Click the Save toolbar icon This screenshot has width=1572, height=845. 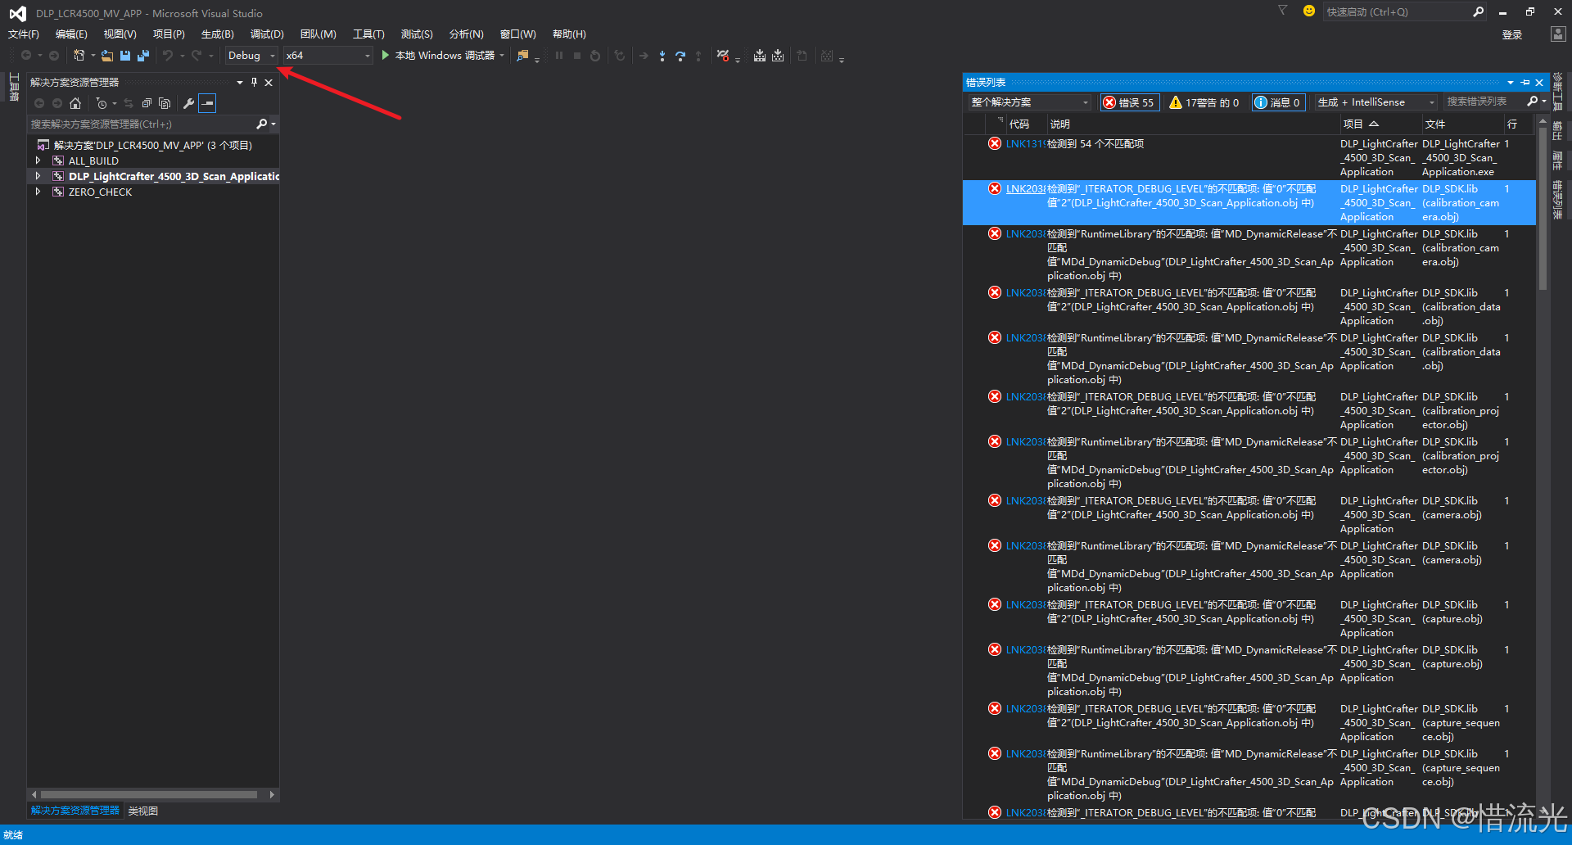pyautogui.click(x=125, y=56)
